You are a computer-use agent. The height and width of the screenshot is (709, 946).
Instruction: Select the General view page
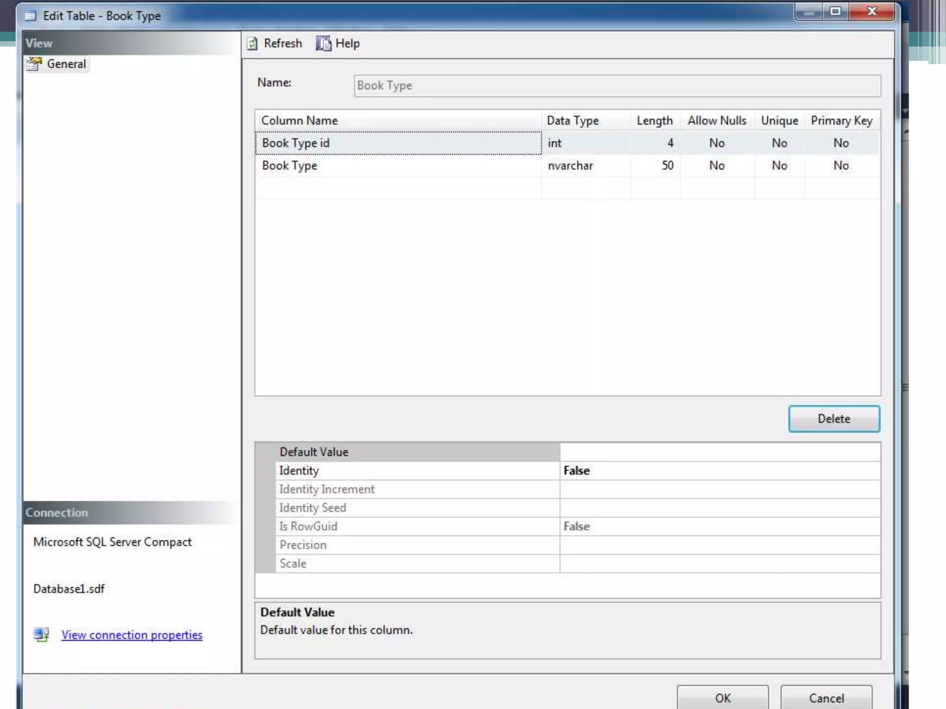(66, 64)
